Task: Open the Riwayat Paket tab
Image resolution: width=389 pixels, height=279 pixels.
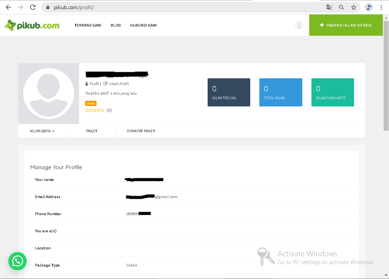Action: click(141, 131)
